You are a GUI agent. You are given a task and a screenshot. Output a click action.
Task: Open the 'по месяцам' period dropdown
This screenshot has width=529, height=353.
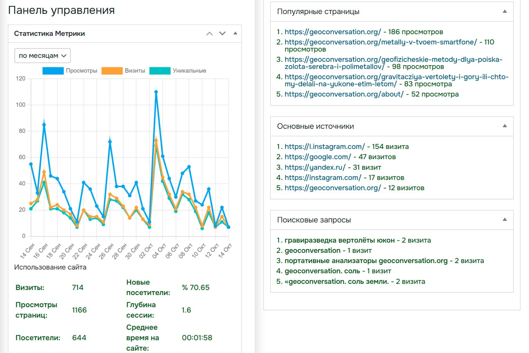tap(42, 56)
